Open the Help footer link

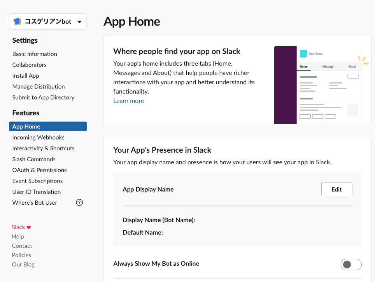pyautogui.click(x=18, y=237)
